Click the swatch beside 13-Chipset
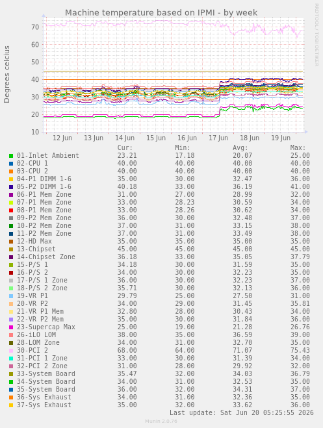Viewport: 323px width, 428px height. (x=11, y=249)
